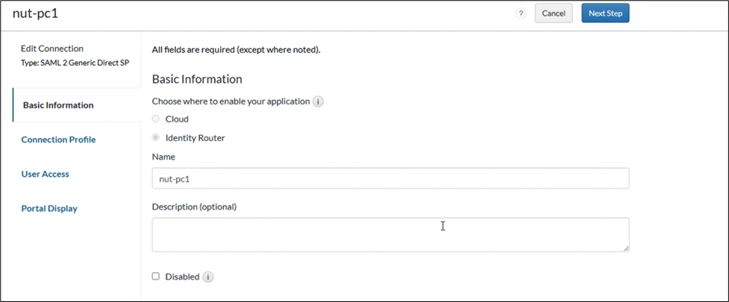Image resolution: width=729 pixels, height=302 pixels.
Task: Open the Basic Information sidebar tab
Action: point(58,105)
